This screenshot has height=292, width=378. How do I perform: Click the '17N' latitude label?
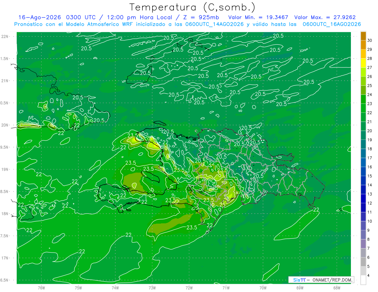tap(5, 258)
